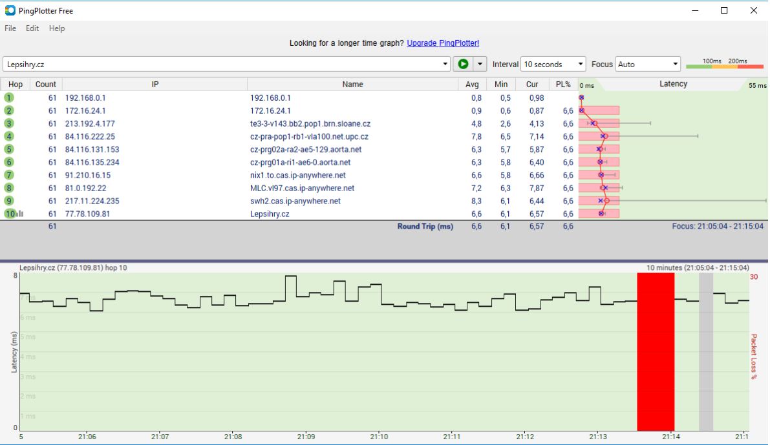
Task: Select IP address 91.210.16.15
Action: (x=88, y=175)
